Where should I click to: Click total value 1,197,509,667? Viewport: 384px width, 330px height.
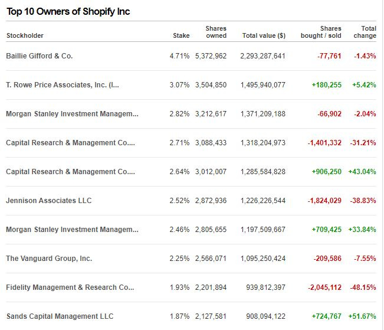point(262,230)
